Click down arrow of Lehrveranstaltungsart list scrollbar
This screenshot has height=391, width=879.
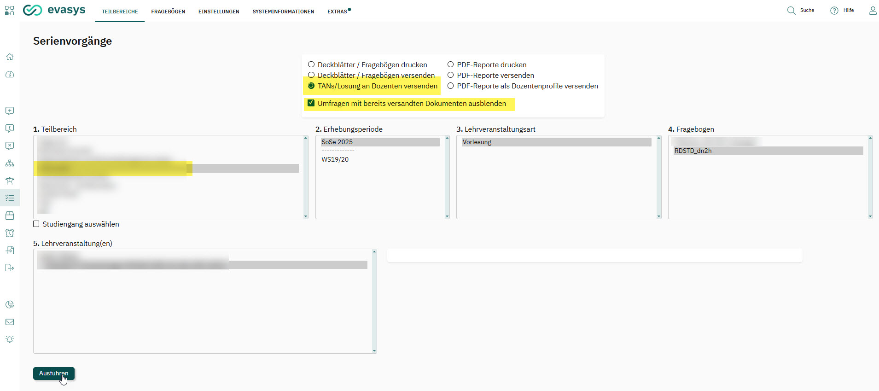click(658, 216)
